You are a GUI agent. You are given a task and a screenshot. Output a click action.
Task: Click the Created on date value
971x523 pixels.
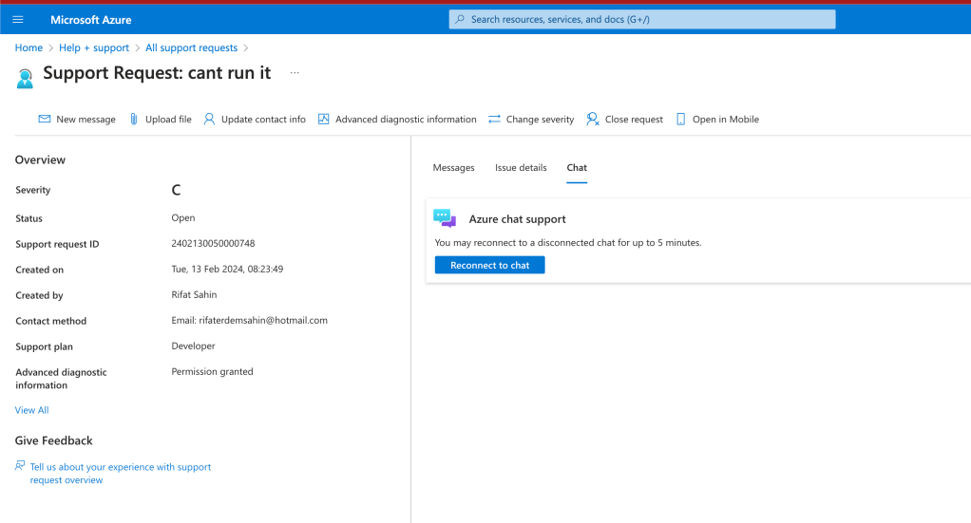pos(227,270)
